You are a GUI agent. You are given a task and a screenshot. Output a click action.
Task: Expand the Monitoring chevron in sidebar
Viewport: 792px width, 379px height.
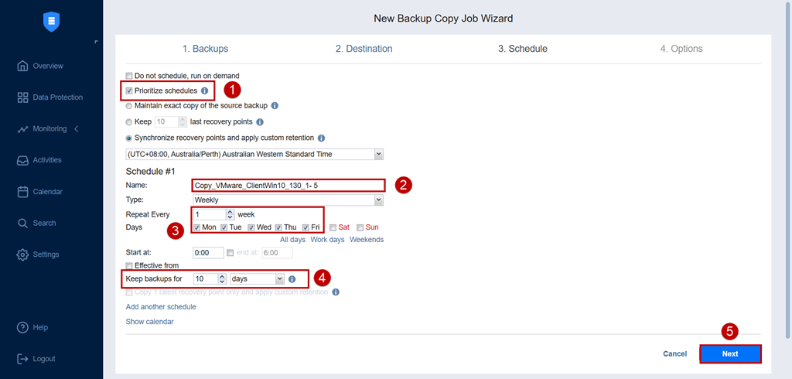[77, 129]
